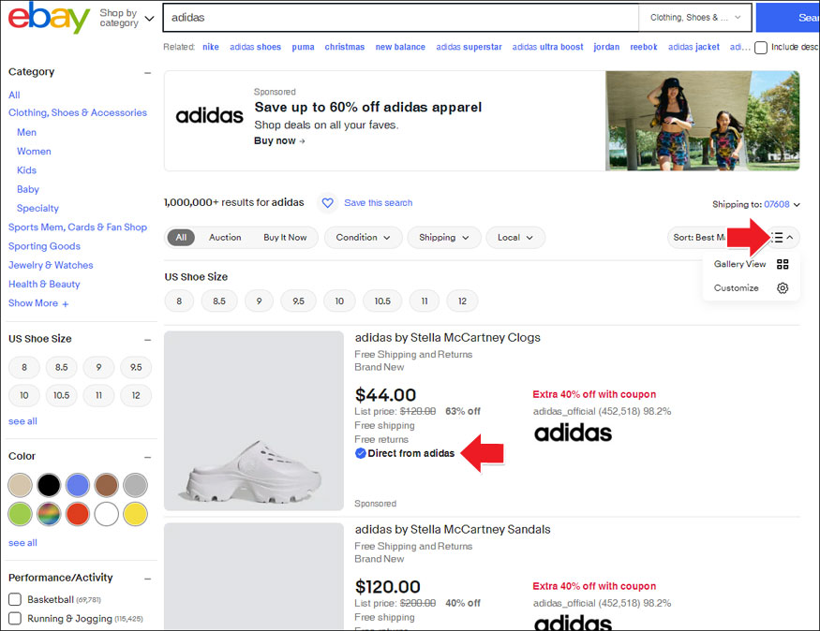Image resolution: width=820 pixels, height=631 pixels.
Task: Click see all under sidebar US Shoe Size
Action: point(22,421)
